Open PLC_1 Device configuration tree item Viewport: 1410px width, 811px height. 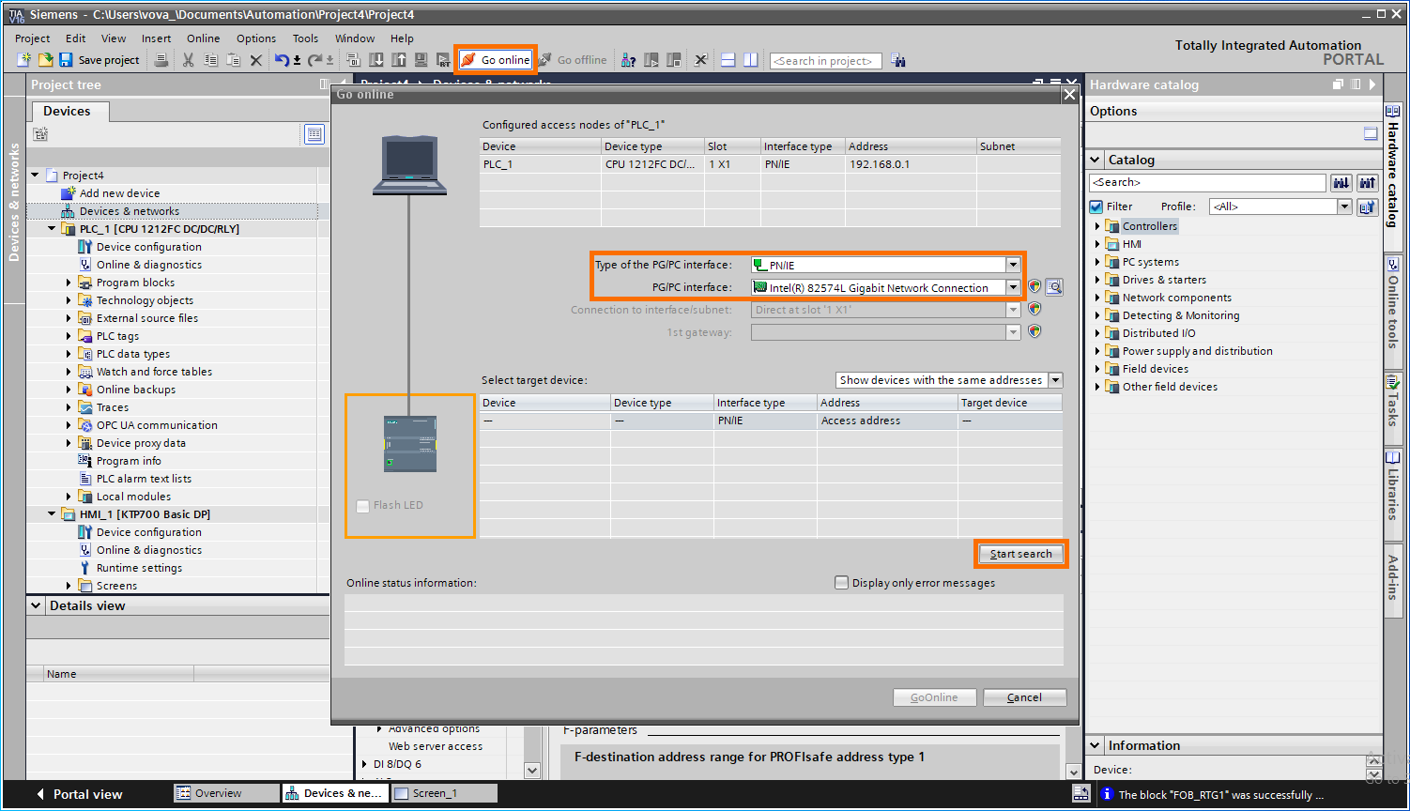(148, 247)
